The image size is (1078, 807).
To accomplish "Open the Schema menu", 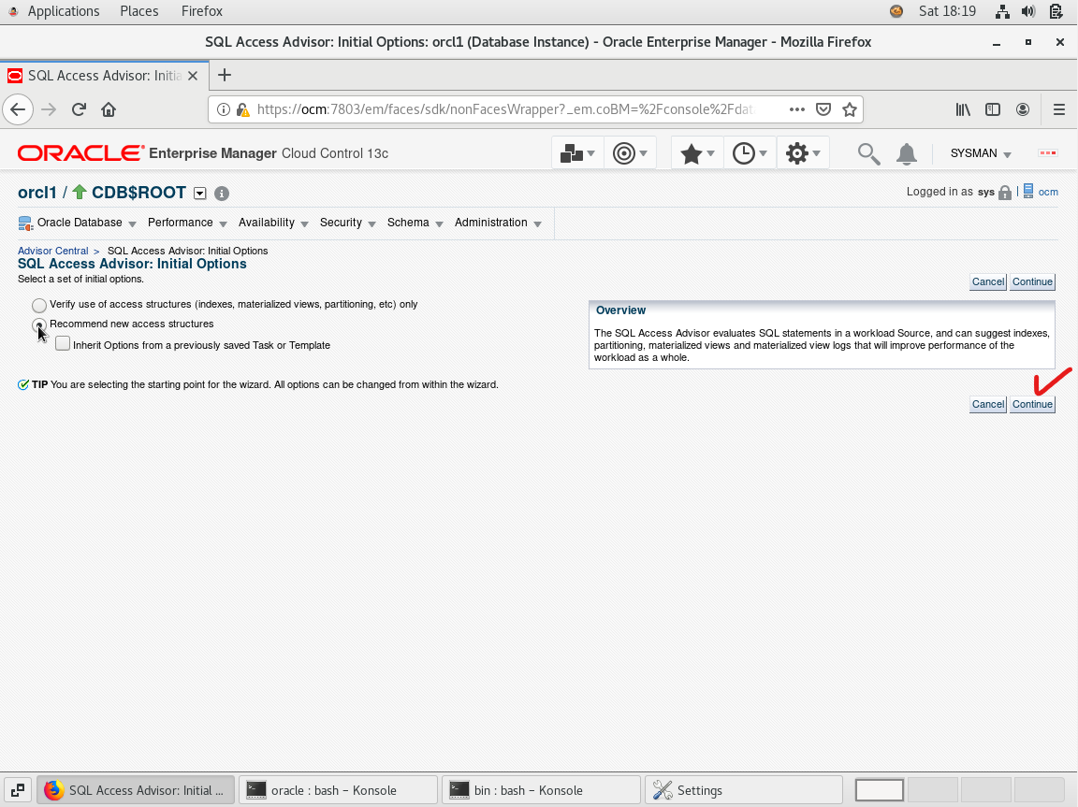I will [x=415, y=223].
